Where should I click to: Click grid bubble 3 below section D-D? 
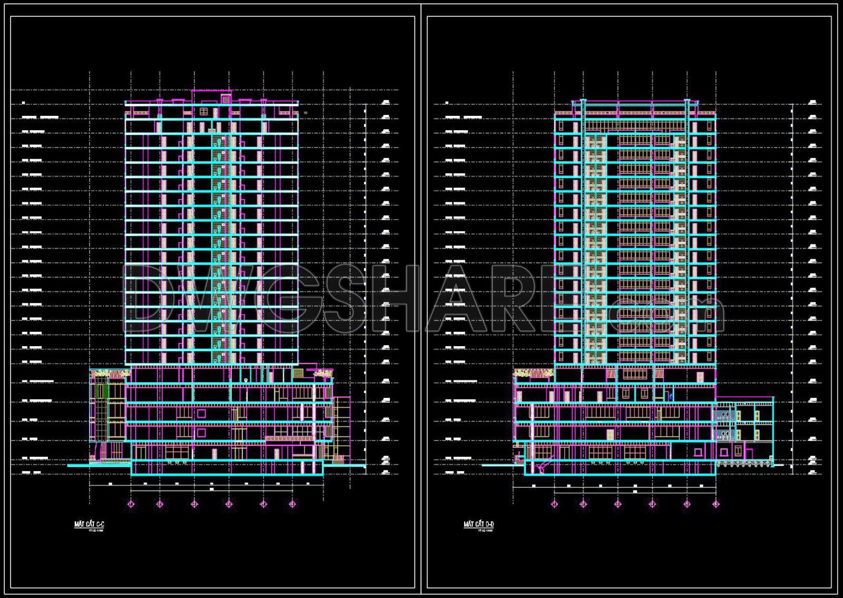[x=617, y=503]
